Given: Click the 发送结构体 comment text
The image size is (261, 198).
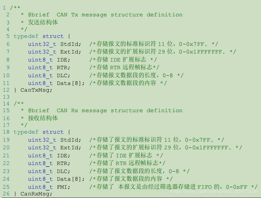Looking at the screenshot, I should (43, 22).
